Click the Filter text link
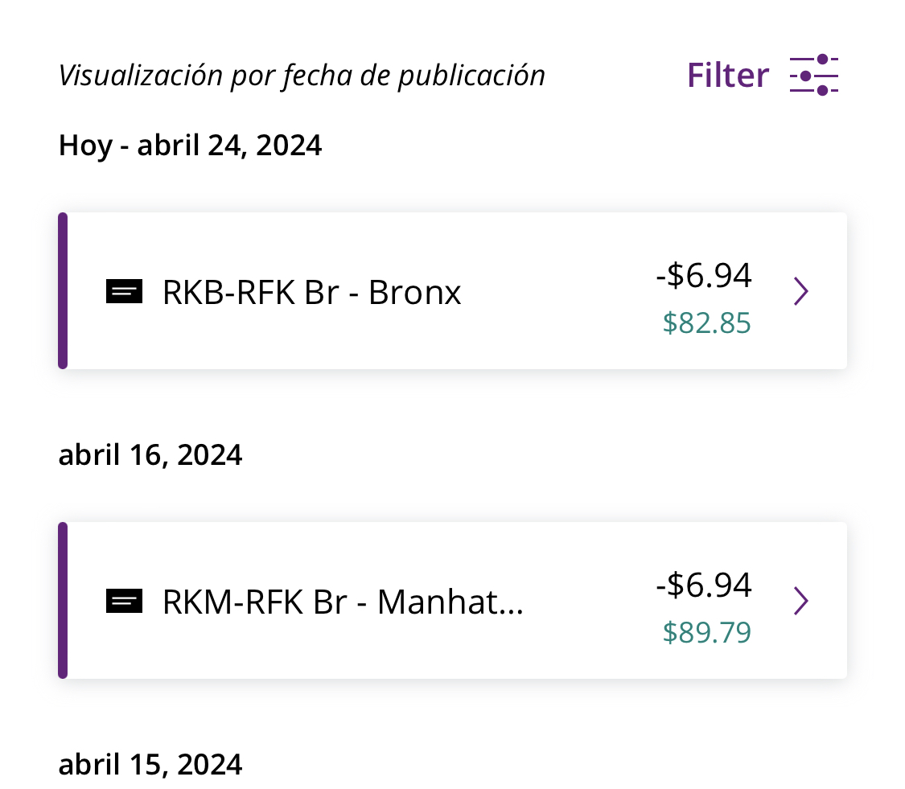The image size is (905, 789). coord(728,75)
